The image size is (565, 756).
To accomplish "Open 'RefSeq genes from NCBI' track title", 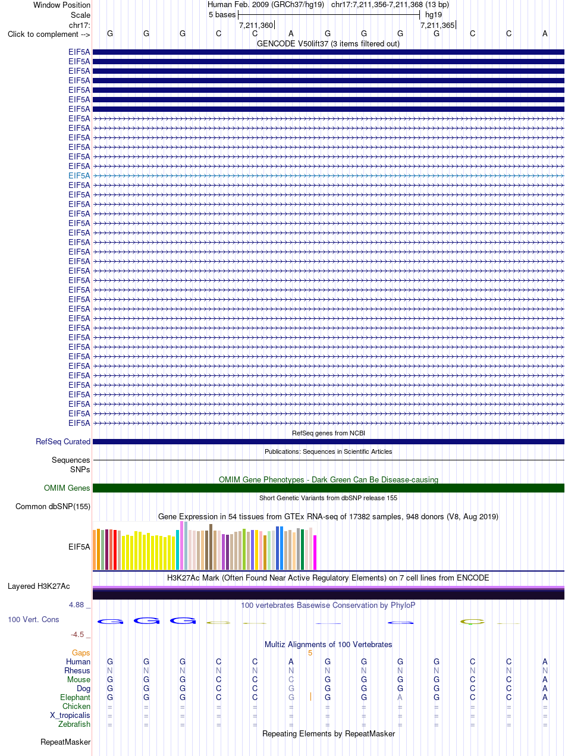I will 328,433.
